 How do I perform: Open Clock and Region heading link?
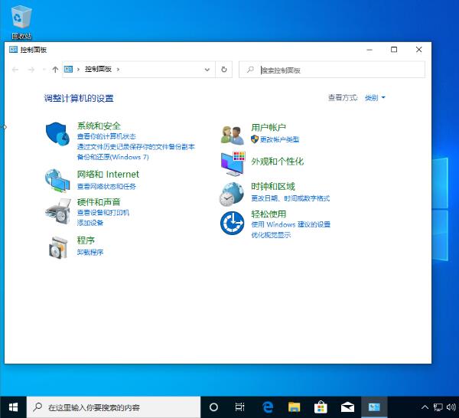pyautogui.click(x=273, y=186)
